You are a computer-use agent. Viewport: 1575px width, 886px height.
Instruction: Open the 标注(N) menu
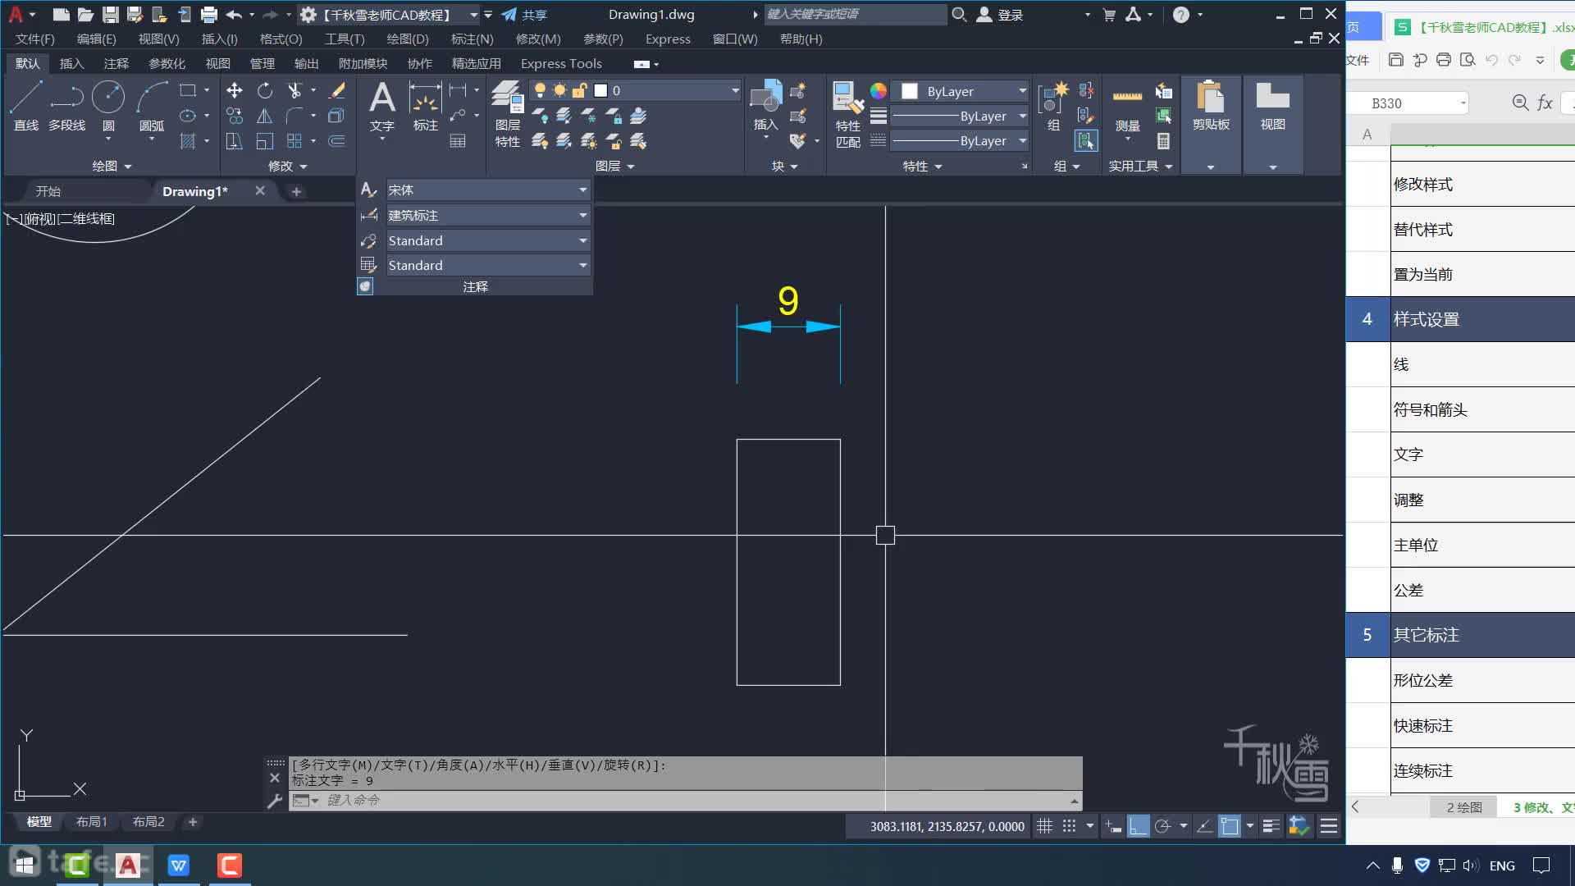click(x=472, y=39)
